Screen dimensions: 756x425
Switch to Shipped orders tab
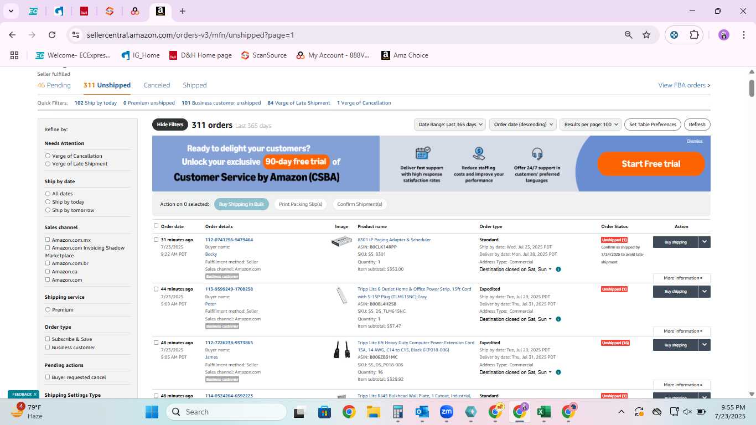point(195,85)
